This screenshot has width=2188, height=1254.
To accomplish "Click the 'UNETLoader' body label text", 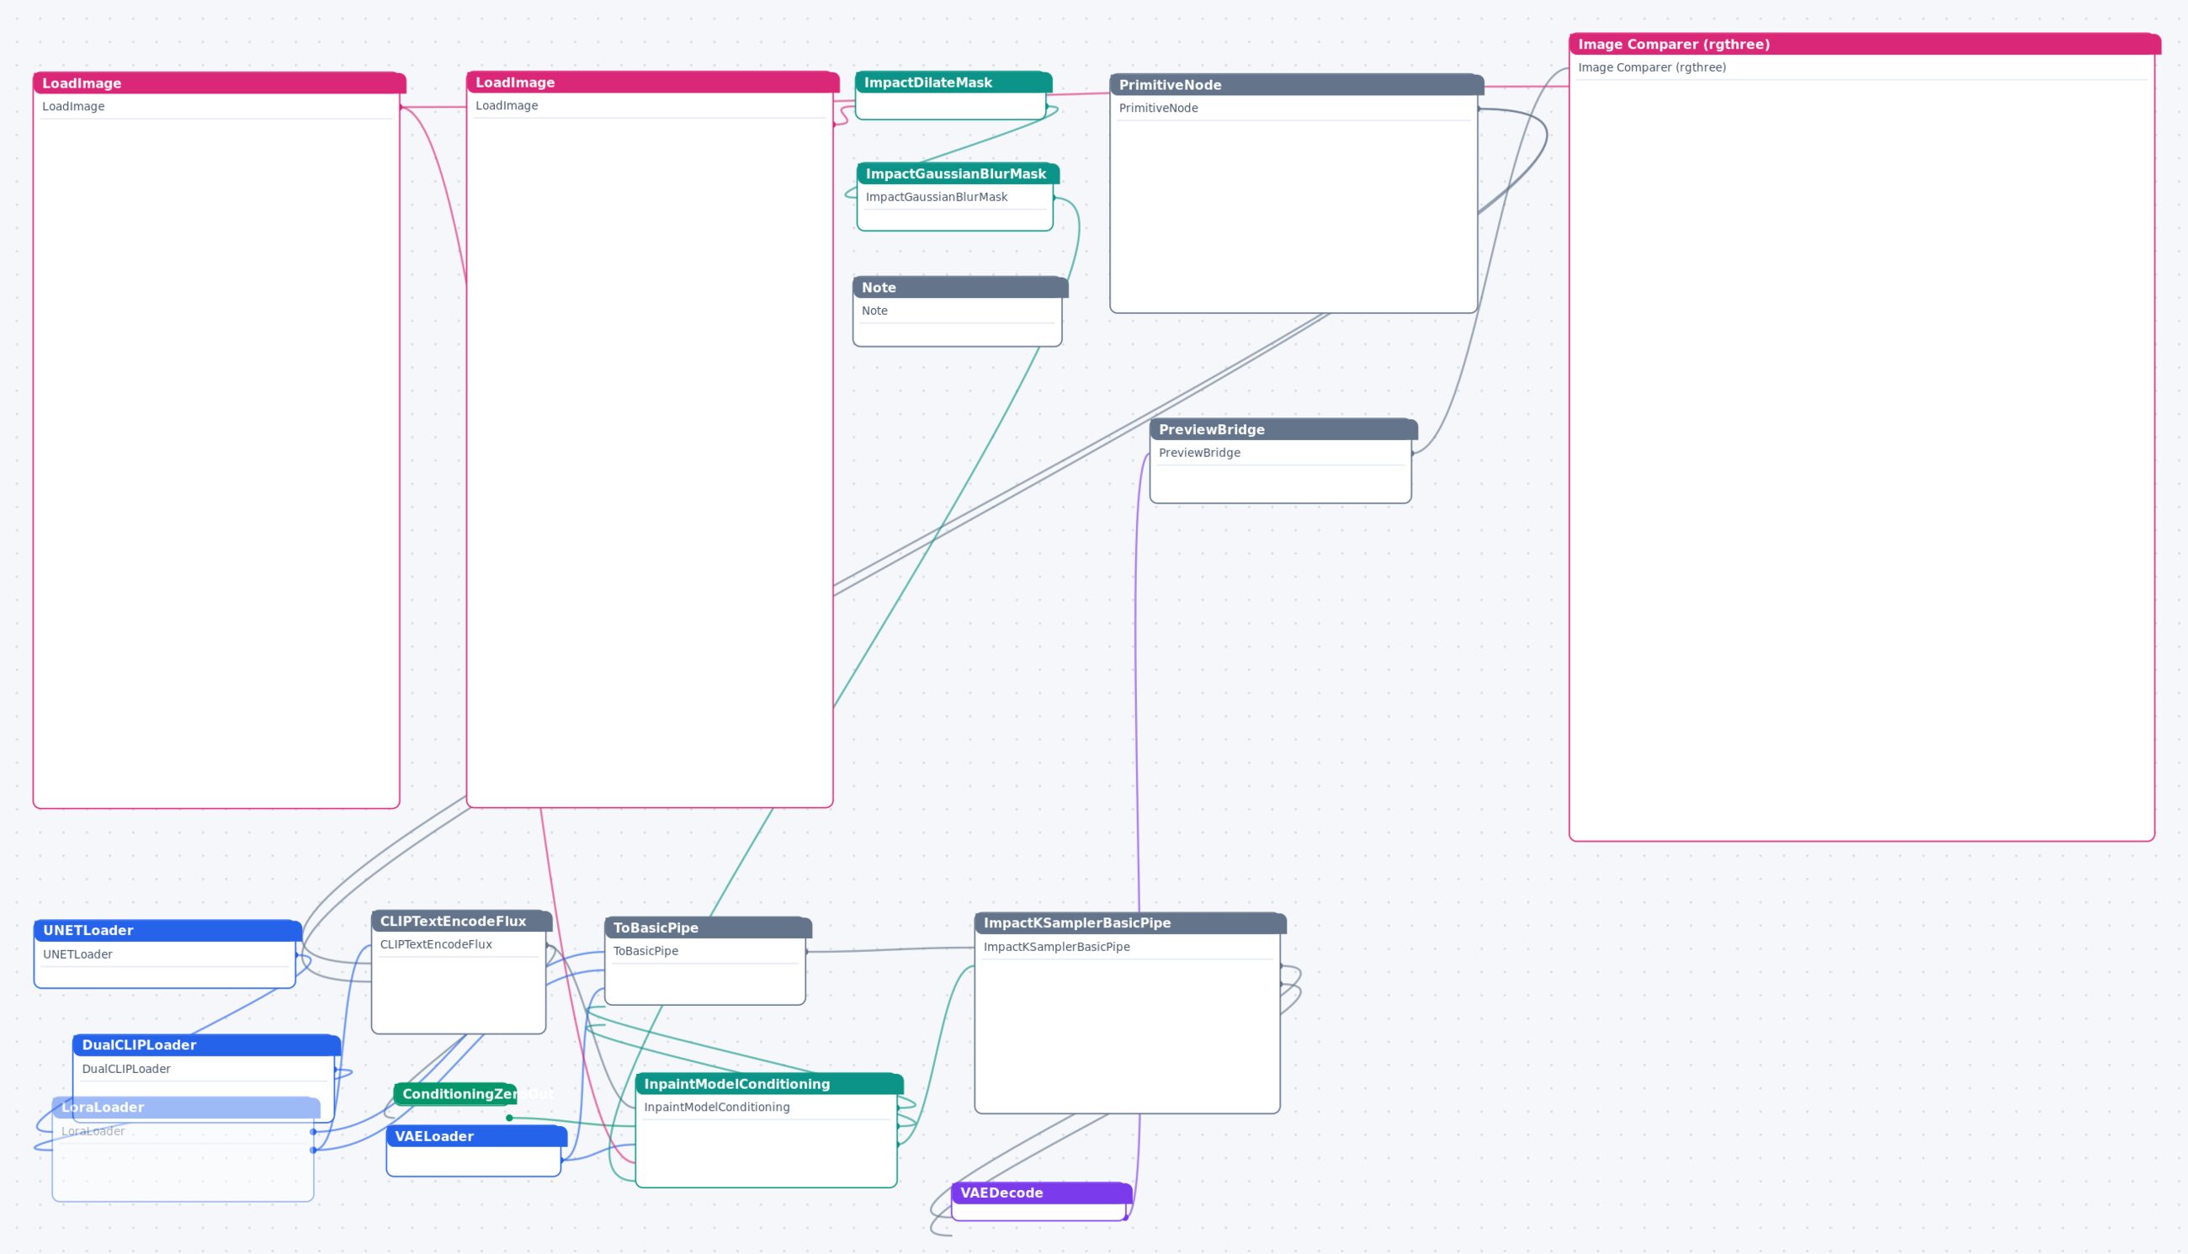I will [77, 954].
